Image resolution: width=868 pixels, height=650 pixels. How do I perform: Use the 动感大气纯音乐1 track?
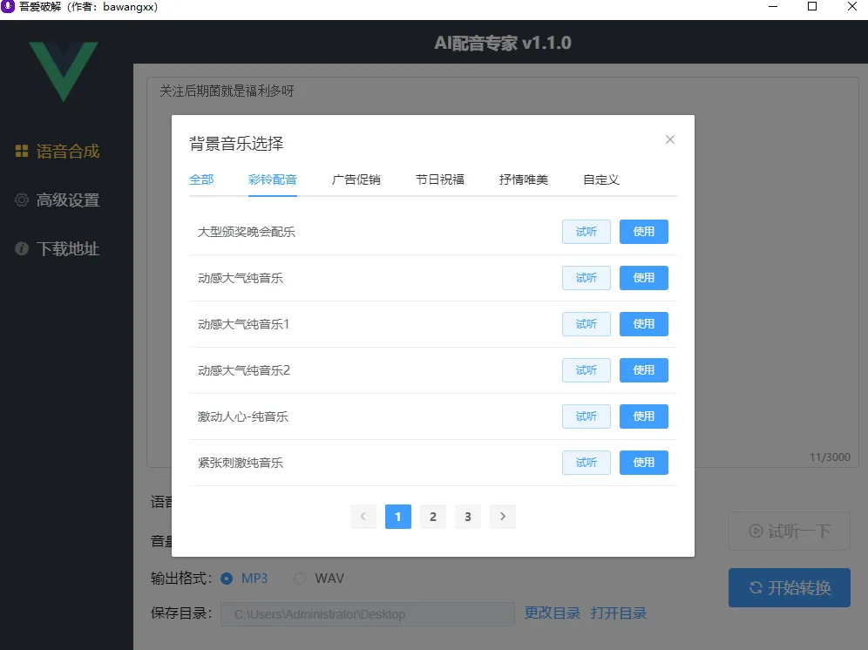click(x=643, y=324)
